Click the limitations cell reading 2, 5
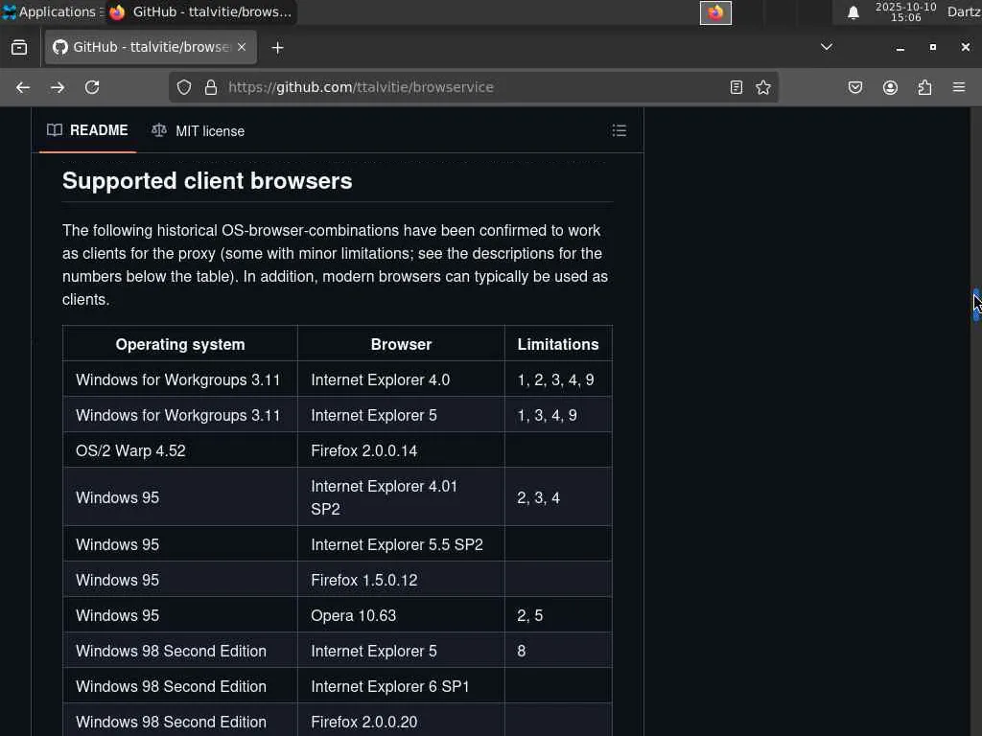982x736 pixels. (x=558, y=615)
